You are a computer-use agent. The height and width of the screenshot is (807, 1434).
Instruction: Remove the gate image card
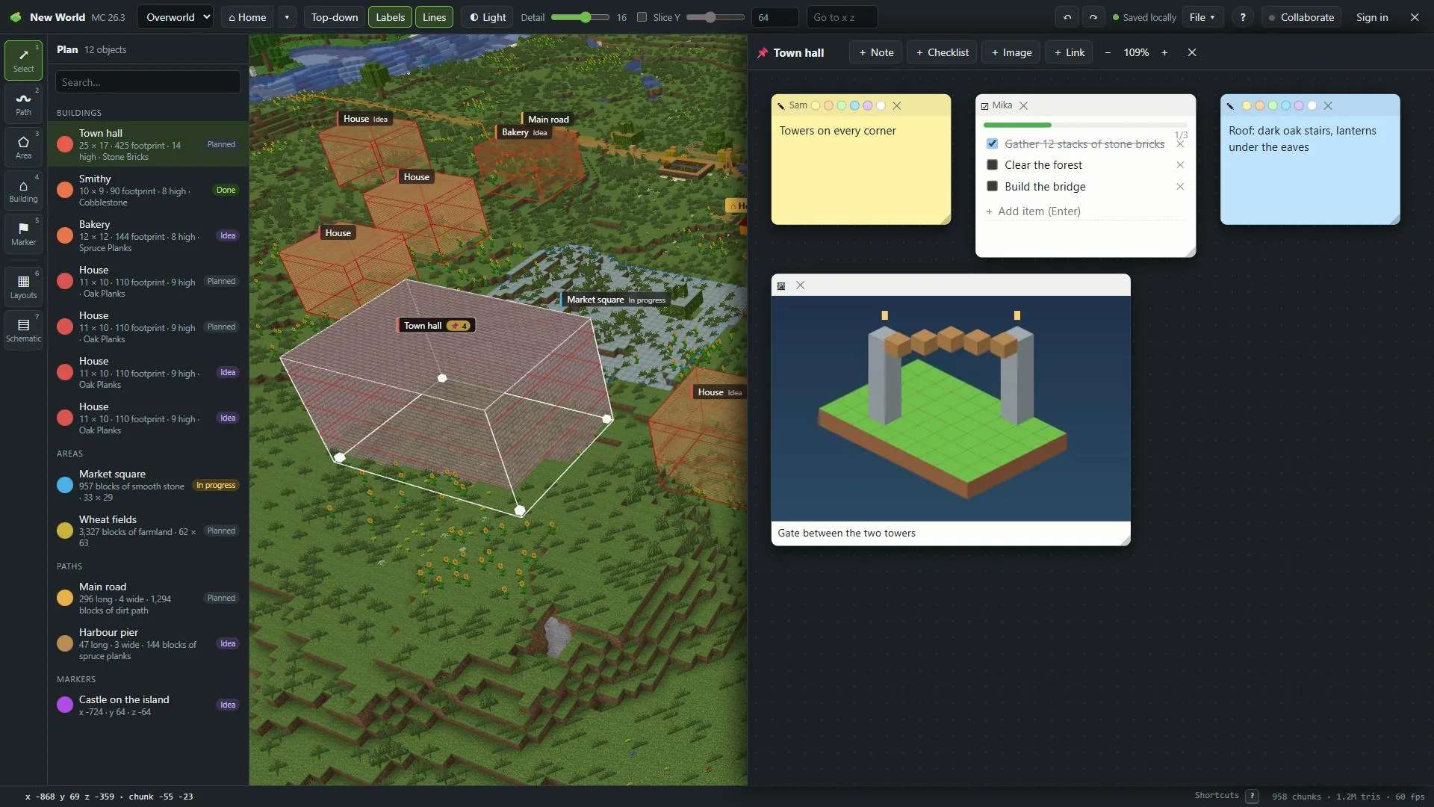[801, 285]
